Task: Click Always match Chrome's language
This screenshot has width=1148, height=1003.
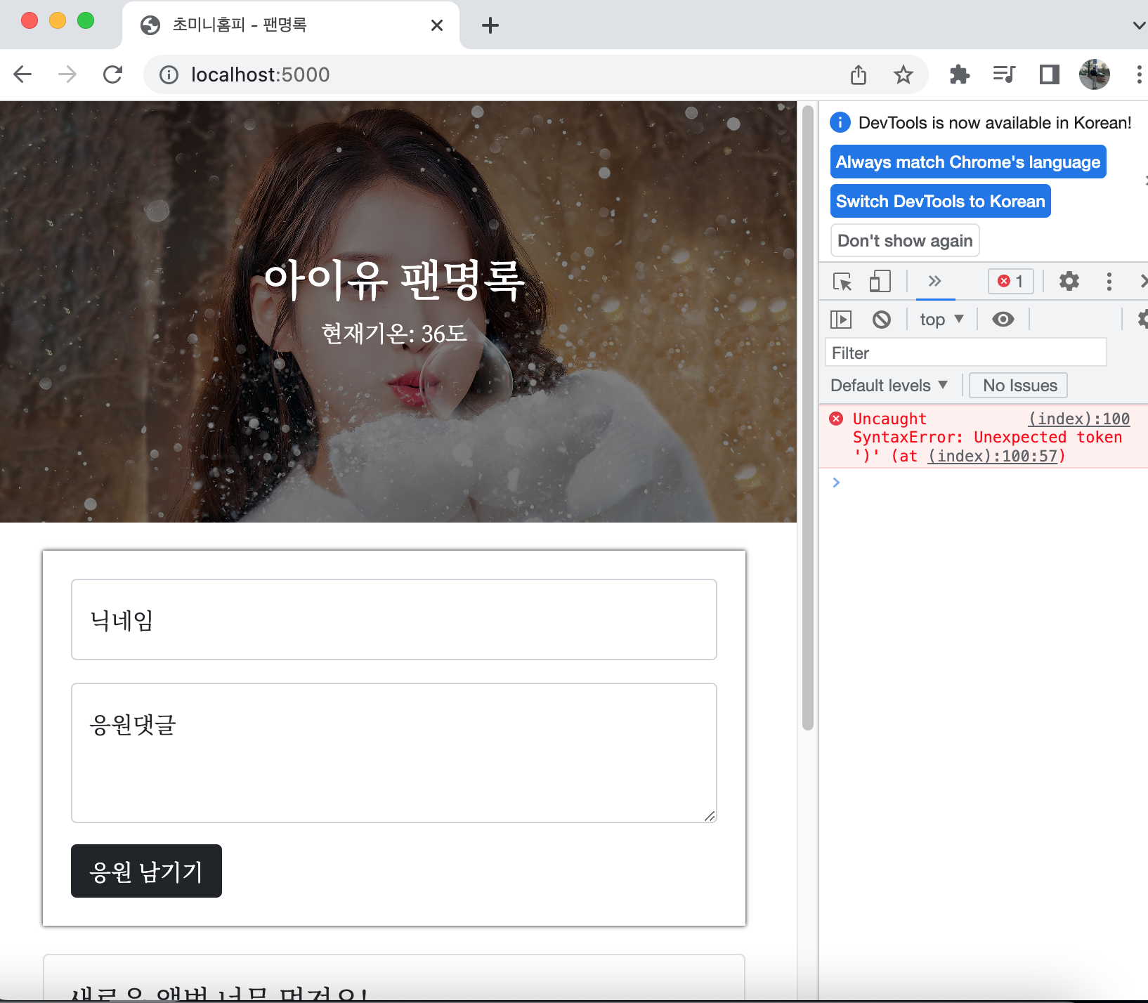Action: point(968,162)
